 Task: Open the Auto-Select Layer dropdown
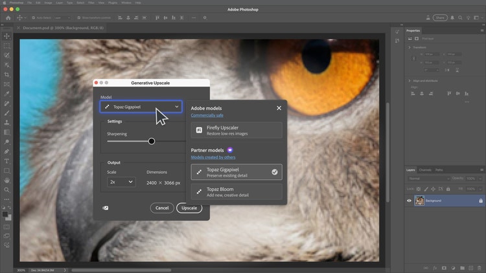(x=62, y=18)
